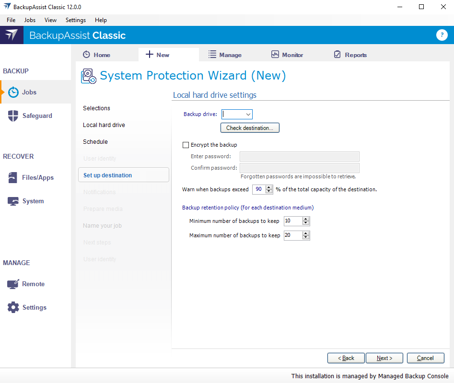The width and height of the screenshot is (454, 383).
Task: Open the Help menu
Action: 101,20
